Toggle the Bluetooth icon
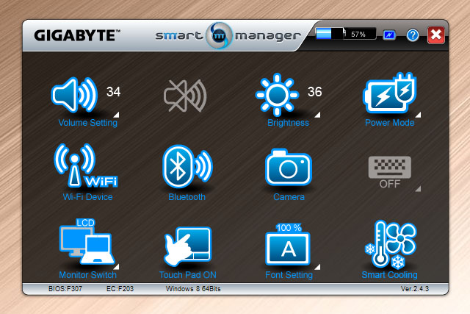This screenshot has width=470, height=314. [x=187, y=167]
